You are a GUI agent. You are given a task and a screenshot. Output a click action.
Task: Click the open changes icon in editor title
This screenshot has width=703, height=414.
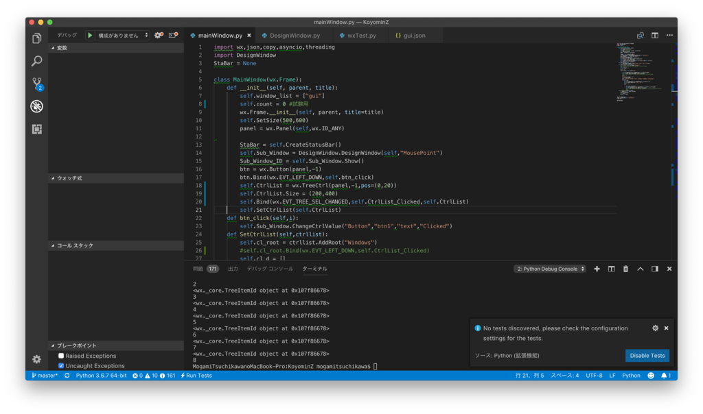(x=641, y=36)
